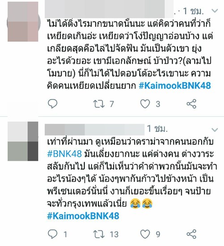Click the second tweet's 1 ชม. timestamp
Image resolution: width=224 pixels, height=246 pixels.
tap(157, 129)
